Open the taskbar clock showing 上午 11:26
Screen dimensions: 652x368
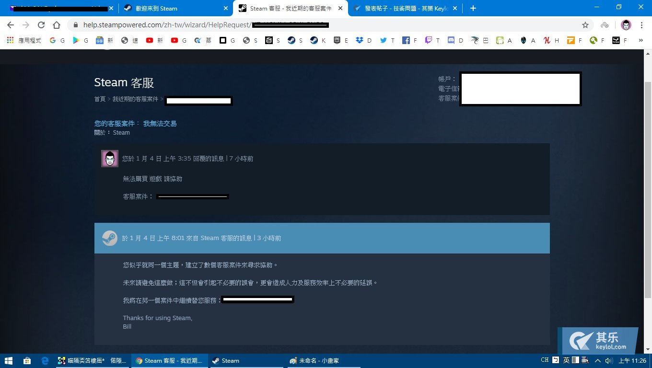click(x=632, y=361)
